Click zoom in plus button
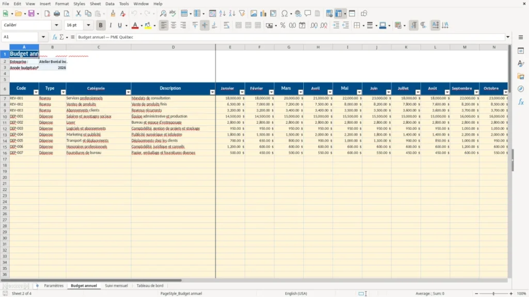 (x=511, y=293)
